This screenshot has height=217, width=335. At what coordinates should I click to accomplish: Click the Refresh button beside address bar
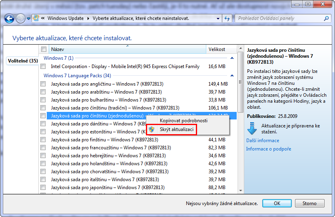pyautogui.click(x=227, y=18)
